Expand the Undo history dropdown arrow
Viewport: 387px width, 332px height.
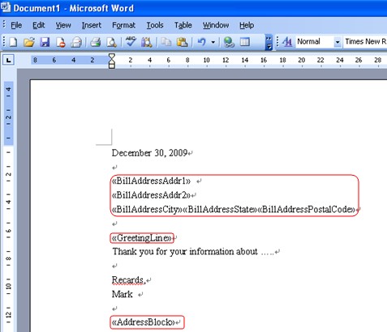click(213, 42)
